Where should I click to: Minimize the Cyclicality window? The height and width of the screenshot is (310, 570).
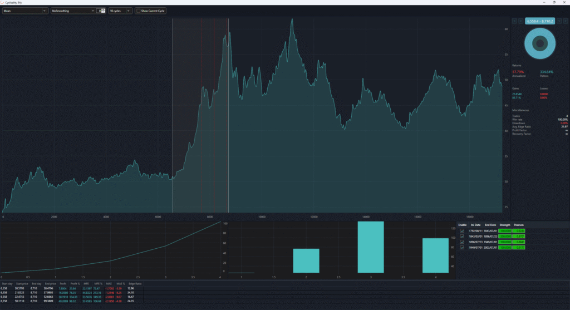pos(540,3)
